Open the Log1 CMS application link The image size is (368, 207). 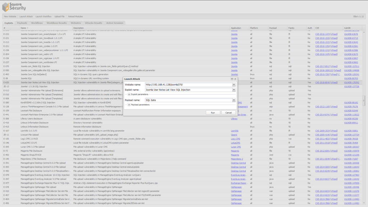click(x=235, y=139)
